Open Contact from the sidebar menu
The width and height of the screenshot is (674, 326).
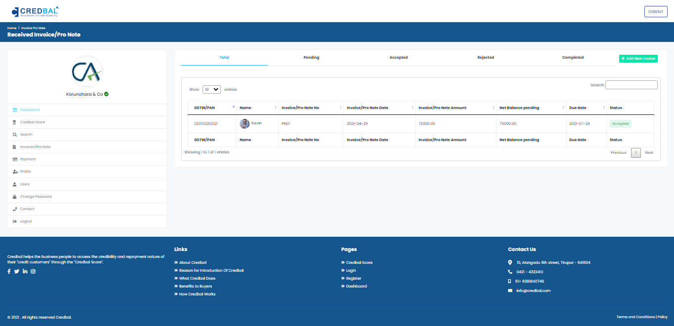pos(87,209)
